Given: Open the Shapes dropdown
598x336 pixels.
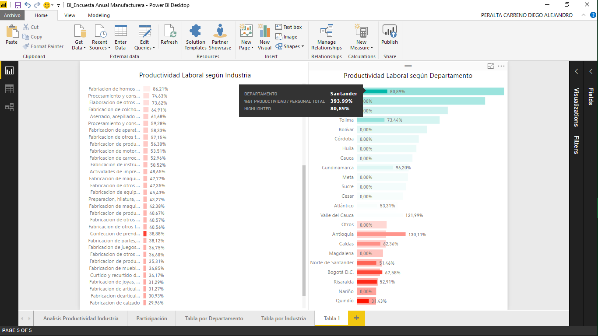Looking at the screenshot, I should click(x=289, y=46).
